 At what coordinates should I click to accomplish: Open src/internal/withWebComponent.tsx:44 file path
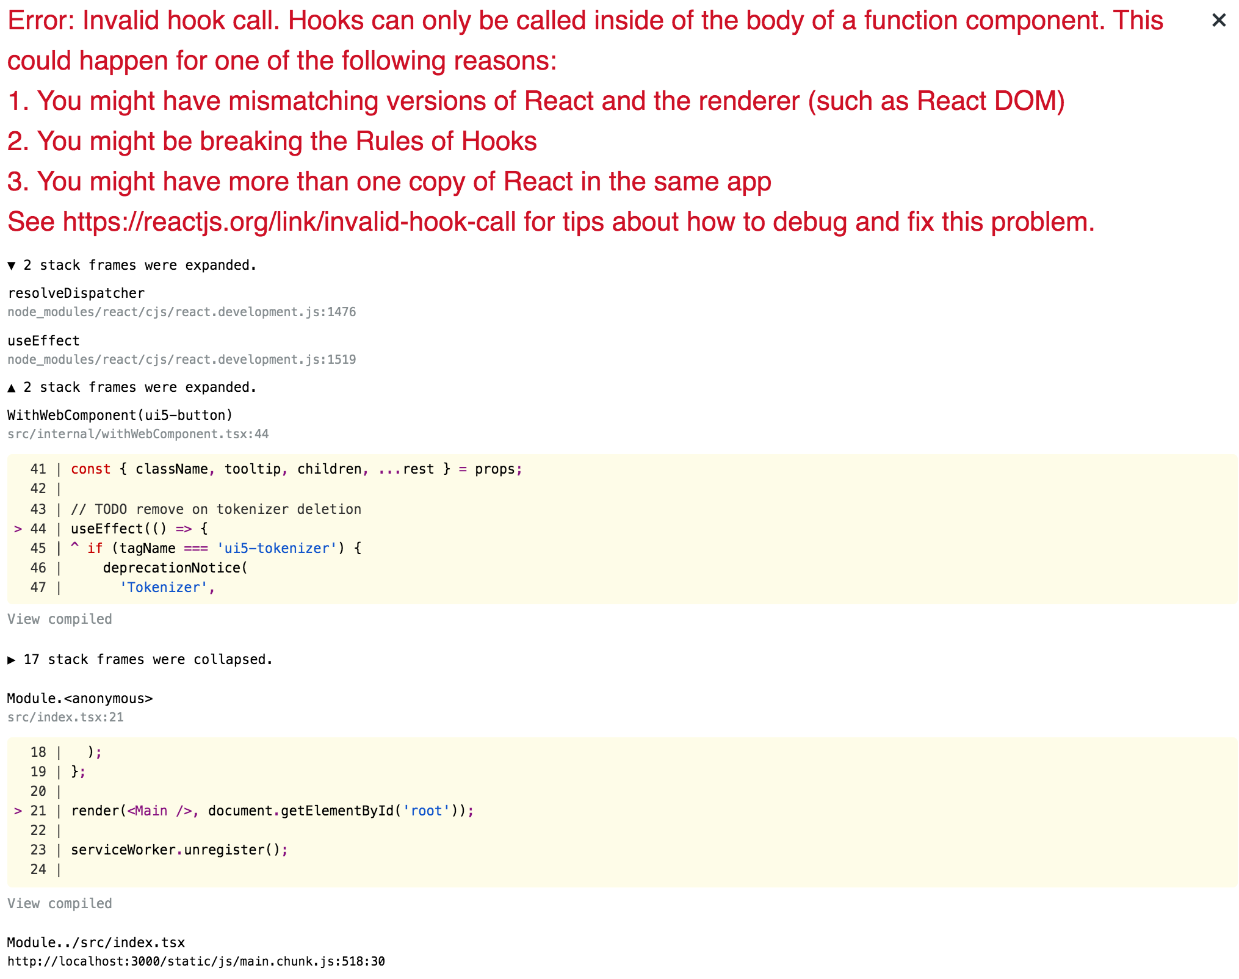[x=138, y=434]
